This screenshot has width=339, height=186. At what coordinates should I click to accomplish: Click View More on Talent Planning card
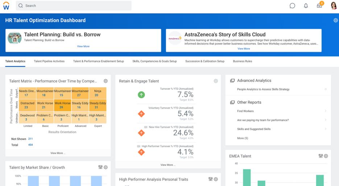tap(83, 46)
